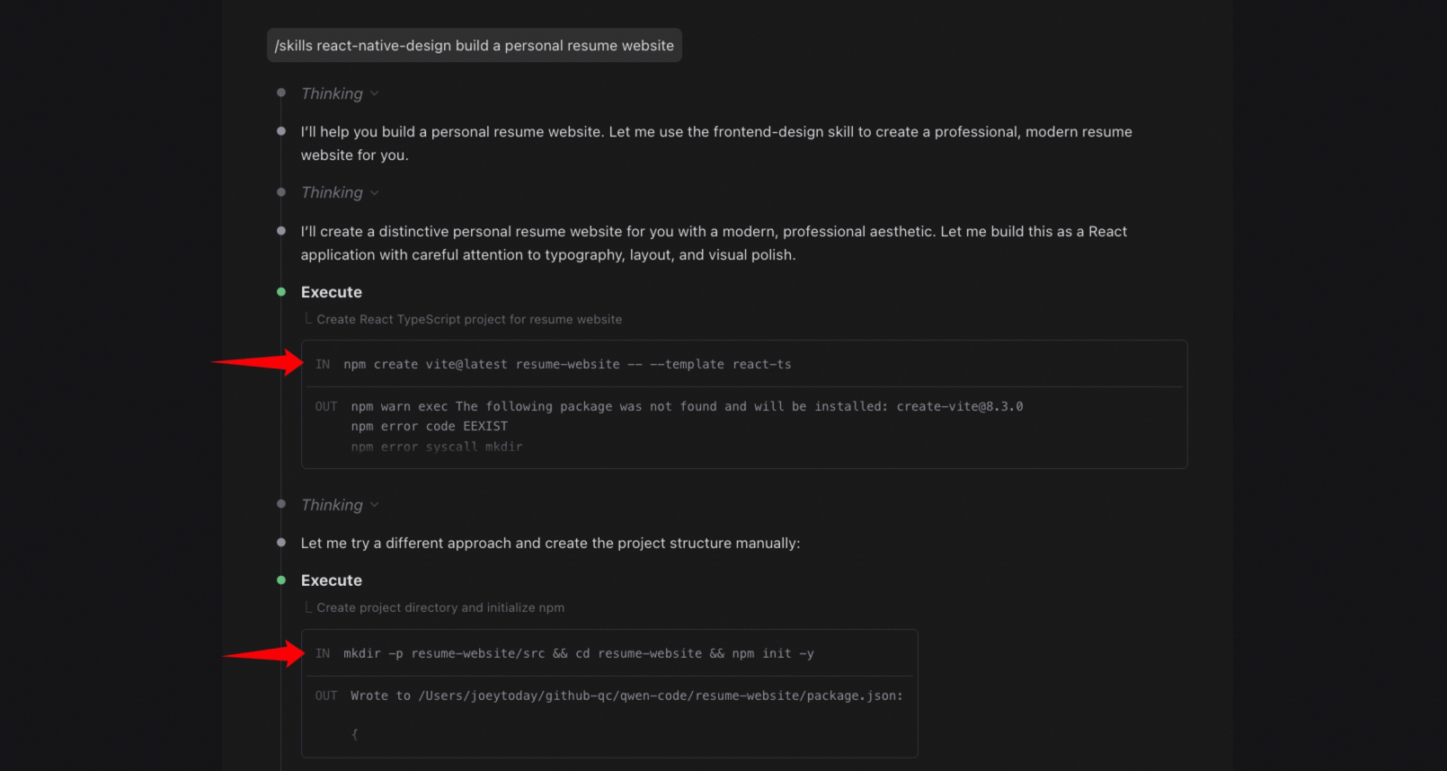The height and width of the screenshot is (771, 1447).
Task: Click red arrow pointing at mkdir command
Action: pos(265,654)
